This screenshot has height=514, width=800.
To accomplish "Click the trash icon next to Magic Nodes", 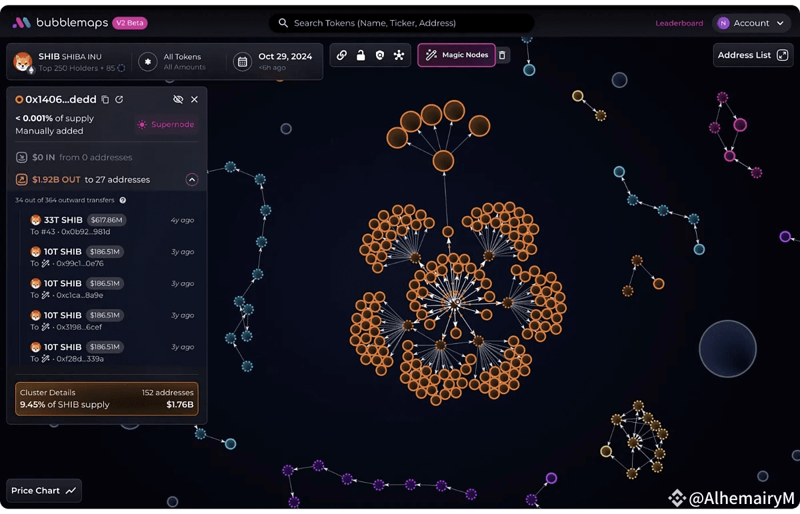I will (x=502, y=55).
